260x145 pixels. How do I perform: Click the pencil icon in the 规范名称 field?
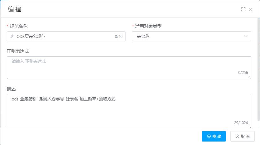[12, 37]
